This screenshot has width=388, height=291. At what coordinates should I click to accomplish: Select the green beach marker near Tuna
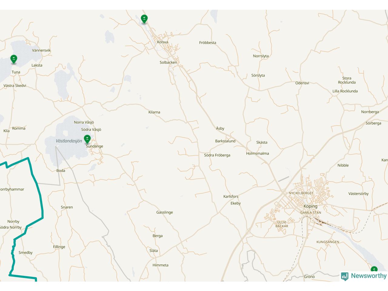tap(14, 59)
